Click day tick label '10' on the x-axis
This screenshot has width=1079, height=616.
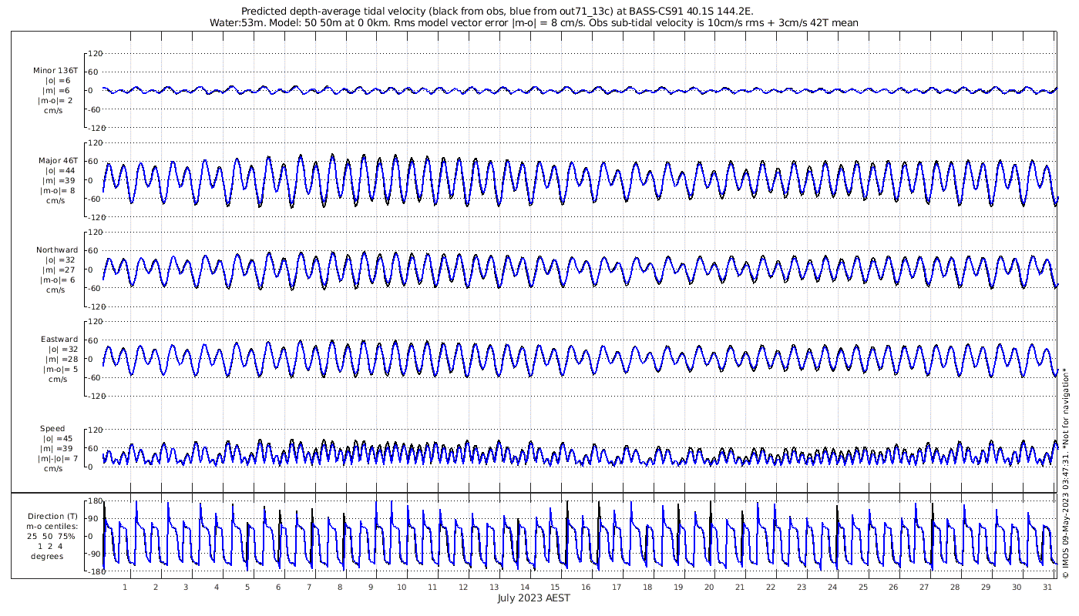[x=402, y=587]
